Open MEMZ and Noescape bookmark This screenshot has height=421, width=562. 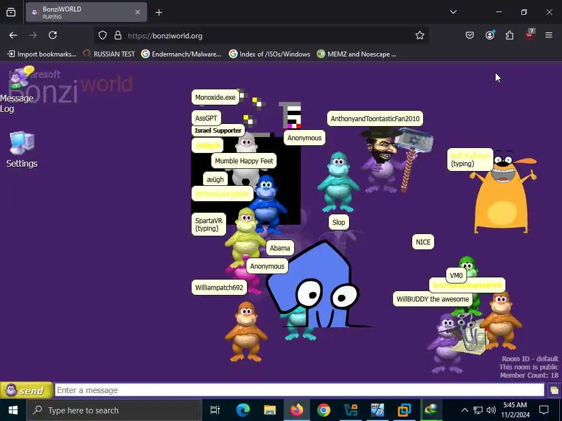357,54
